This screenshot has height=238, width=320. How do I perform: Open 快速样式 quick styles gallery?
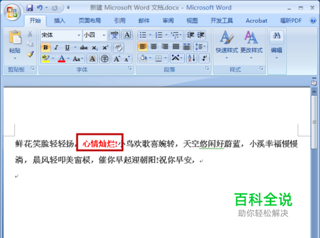(227, 45)
